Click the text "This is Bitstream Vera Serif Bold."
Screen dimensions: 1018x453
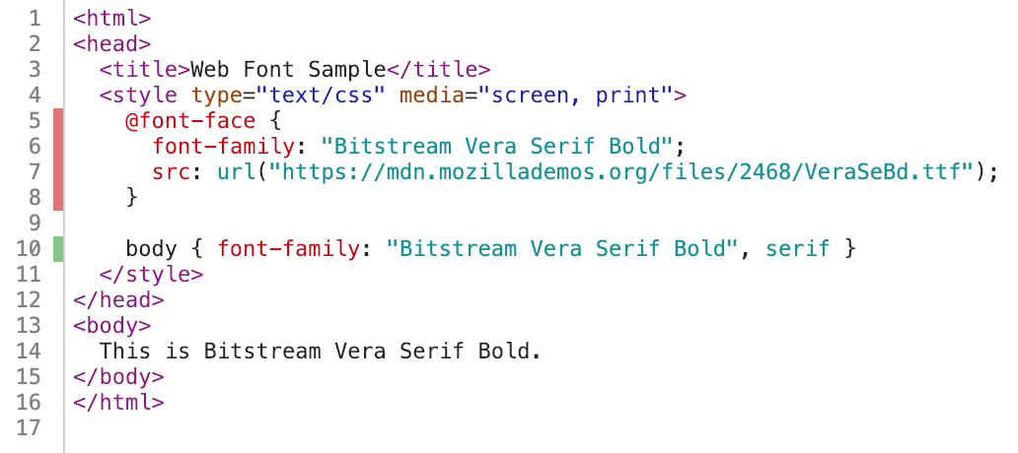tap(321, 351)
